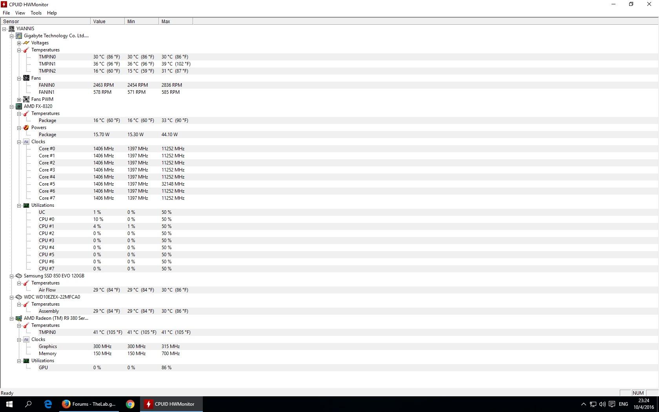This screenshot has height=412, width=659.
Task: Click the Sensor column header
Action: pos(46,21)
